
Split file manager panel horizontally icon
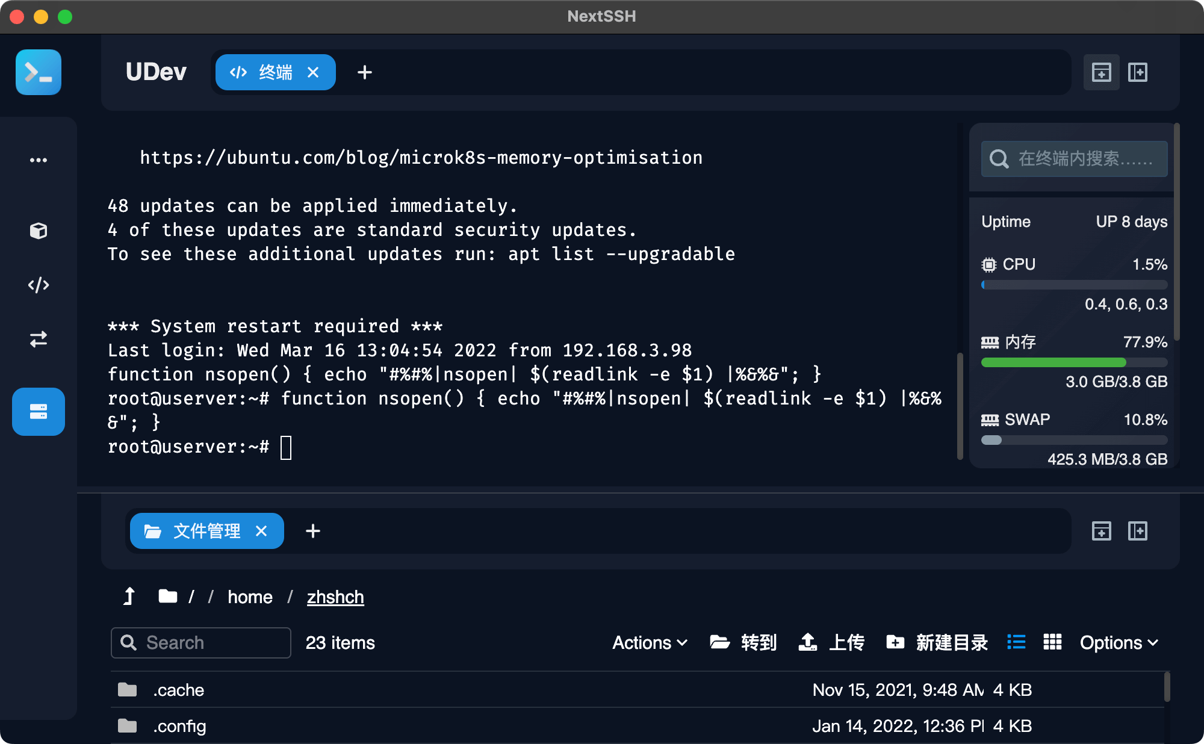click(1102, 531)
